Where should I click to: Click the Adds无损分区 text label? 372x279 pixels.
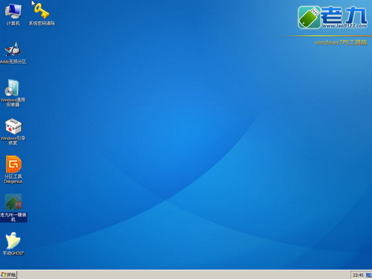pos(13,62)
